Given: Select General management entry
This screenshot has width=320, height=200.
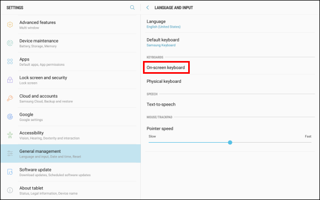Looking at the screenshot, I should click(x=71, y=153).
